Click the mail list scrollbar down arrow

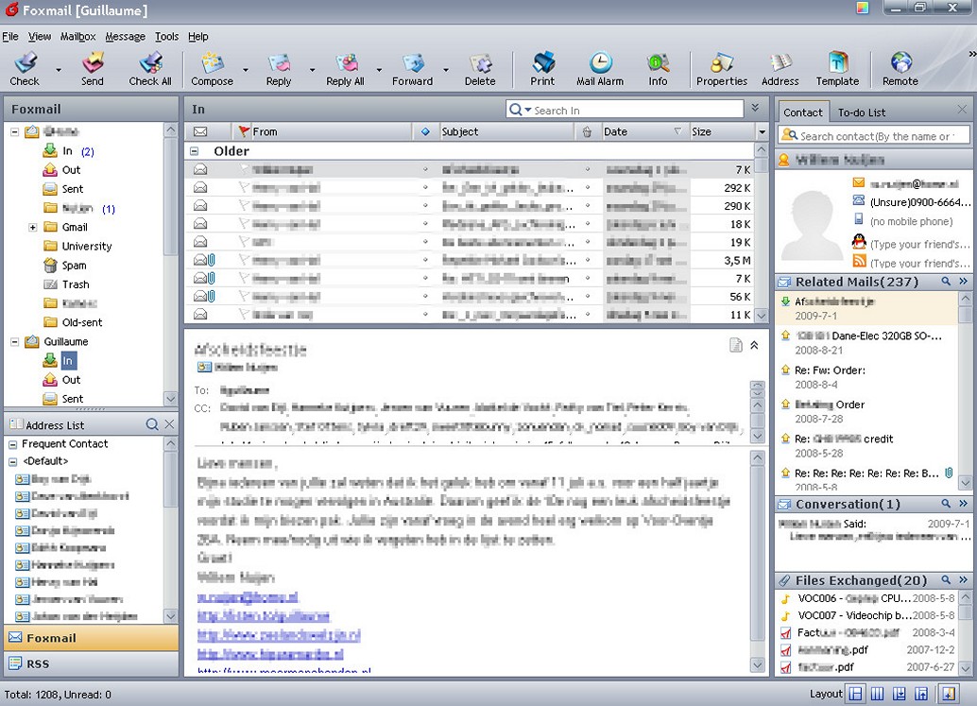(x=762, y=316)
